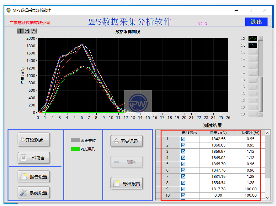Activate the zoom magnifier graph tool

[27, 31]
